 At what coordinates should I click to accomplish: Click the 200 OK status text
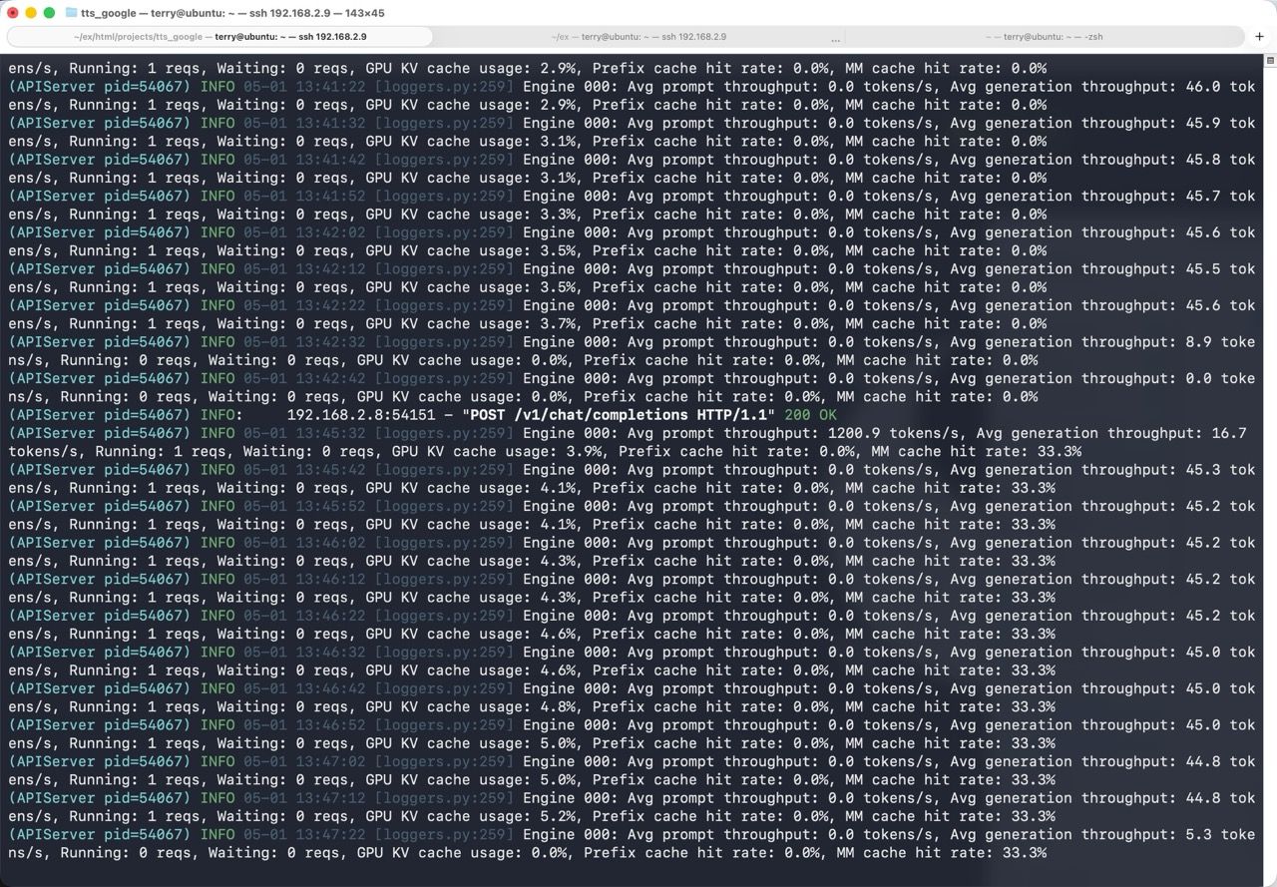[x=810, y=415]
